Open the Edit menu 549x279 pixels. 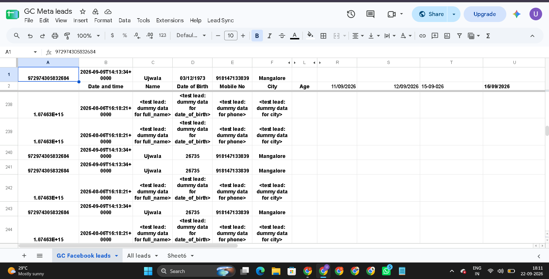[x=44, y=20]
